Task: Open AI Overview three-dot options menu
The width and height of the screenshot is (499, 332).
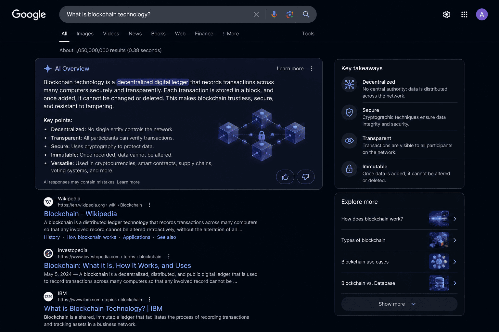Action: [x=312, y=68]
